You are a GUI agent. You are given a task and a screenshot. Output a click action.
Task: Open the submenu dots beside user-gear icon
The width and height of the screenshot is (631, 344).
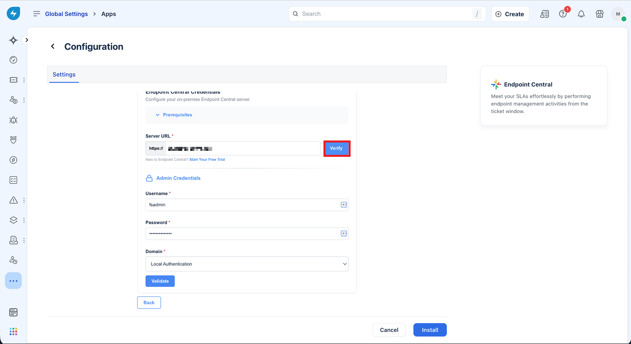[x=24, y=100]
